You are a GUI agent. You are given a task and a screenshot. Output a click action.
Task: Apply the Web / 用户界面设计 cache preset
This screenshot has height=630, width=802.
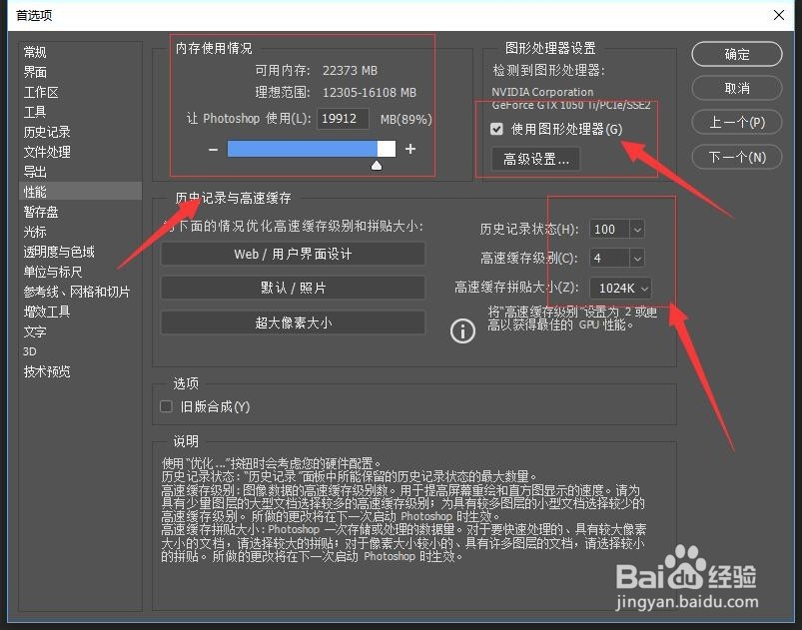point(293,255)
